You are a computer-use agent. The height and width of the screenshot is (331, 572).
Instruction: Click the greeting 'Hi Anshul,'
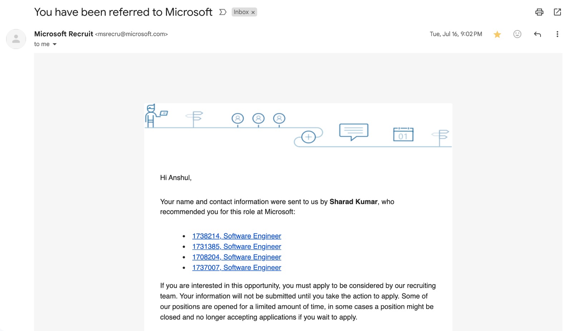point(176,178)
